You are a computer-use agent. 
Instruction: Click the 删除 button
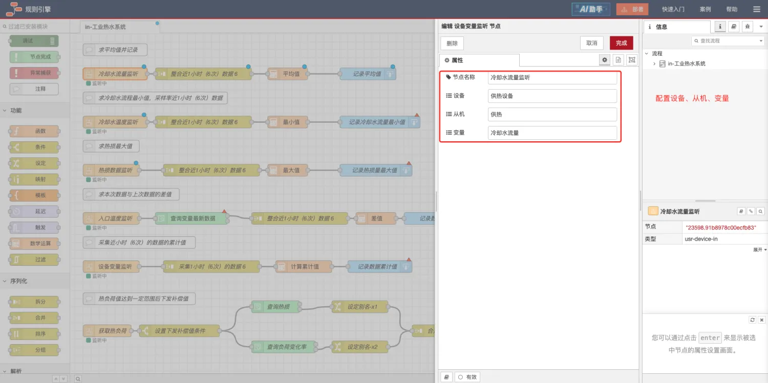pos(452,43)
